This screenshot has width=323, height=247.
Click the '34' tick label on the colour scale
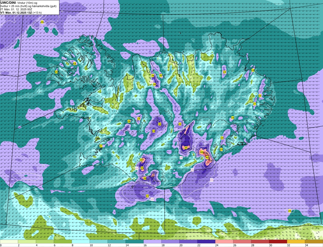(306, 245)
